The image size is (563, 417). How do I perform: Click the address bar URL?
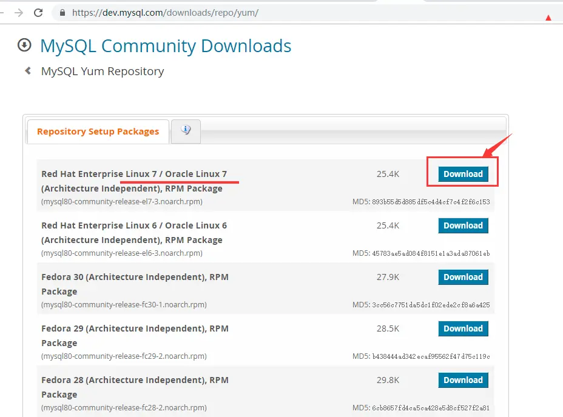pos(165,13)
